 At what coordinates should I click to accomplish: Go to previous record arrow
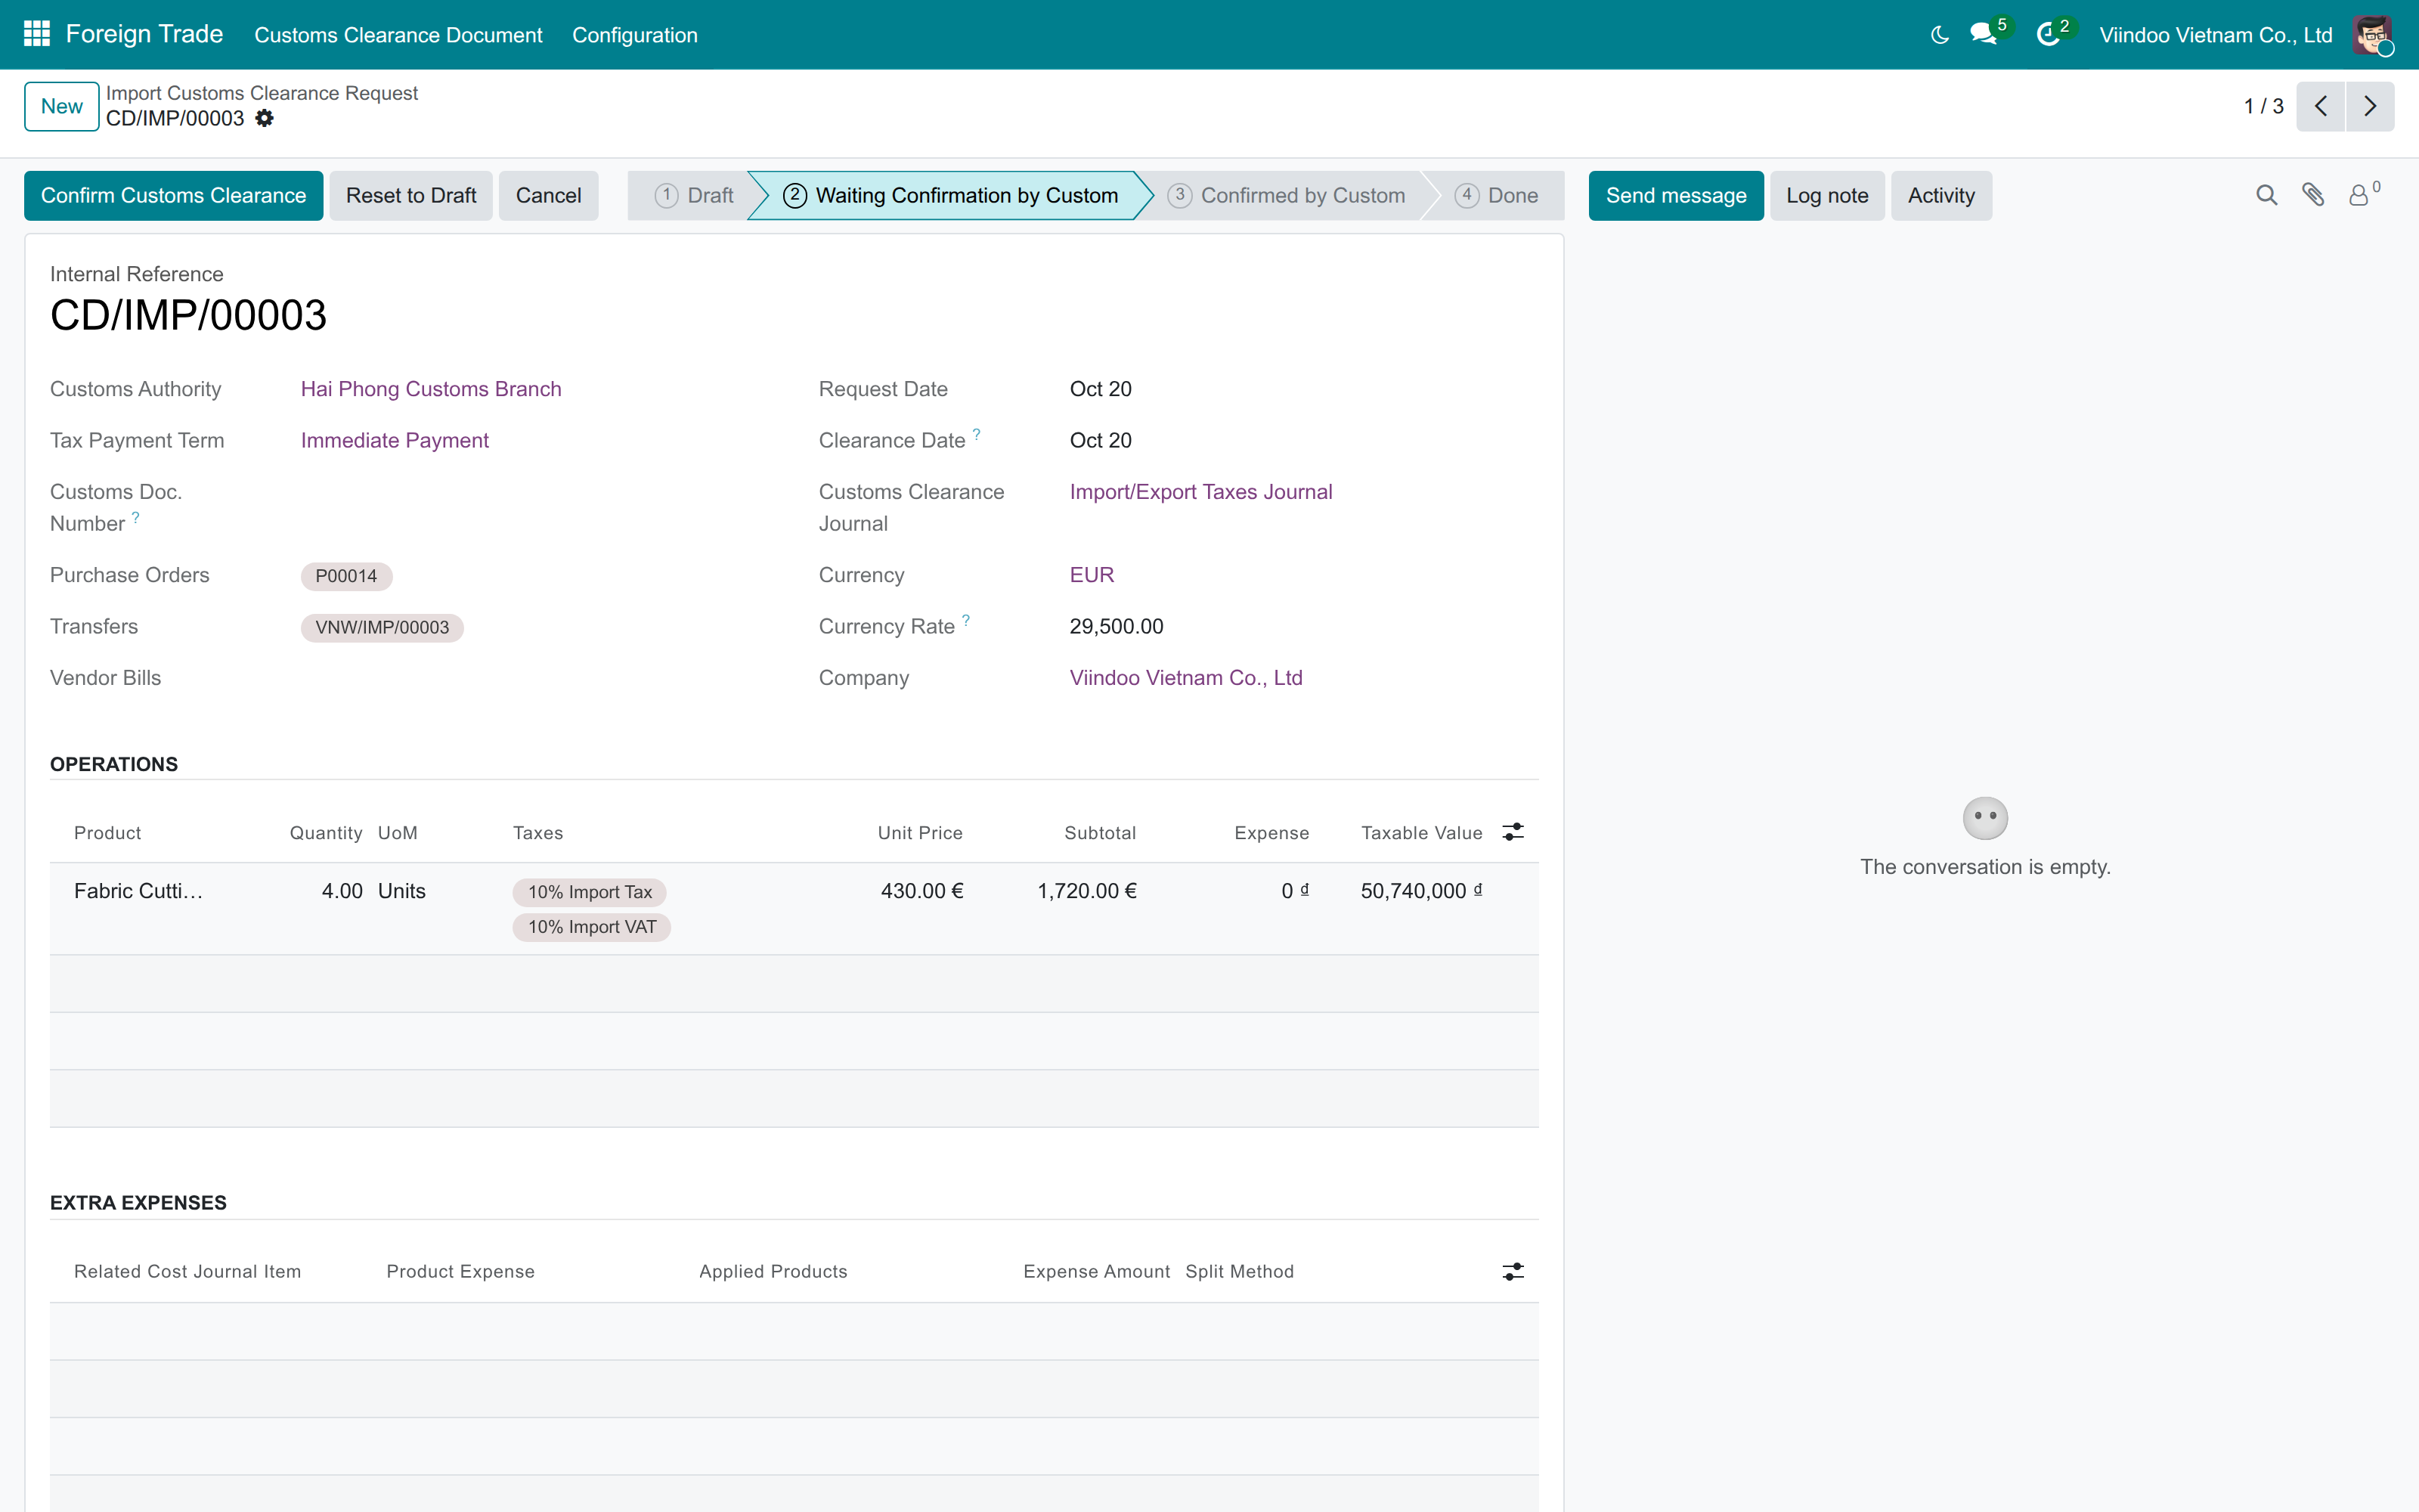pos(2320,106)
